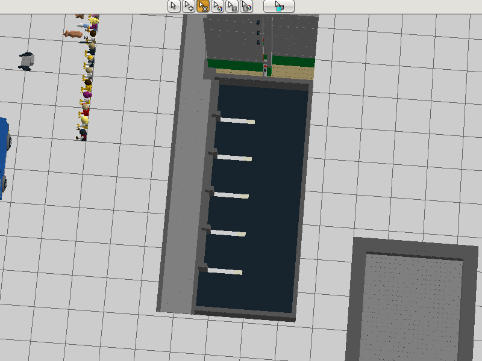Select the dark gray robot-like object
This screenshot has width=482, height=361.
27,61
